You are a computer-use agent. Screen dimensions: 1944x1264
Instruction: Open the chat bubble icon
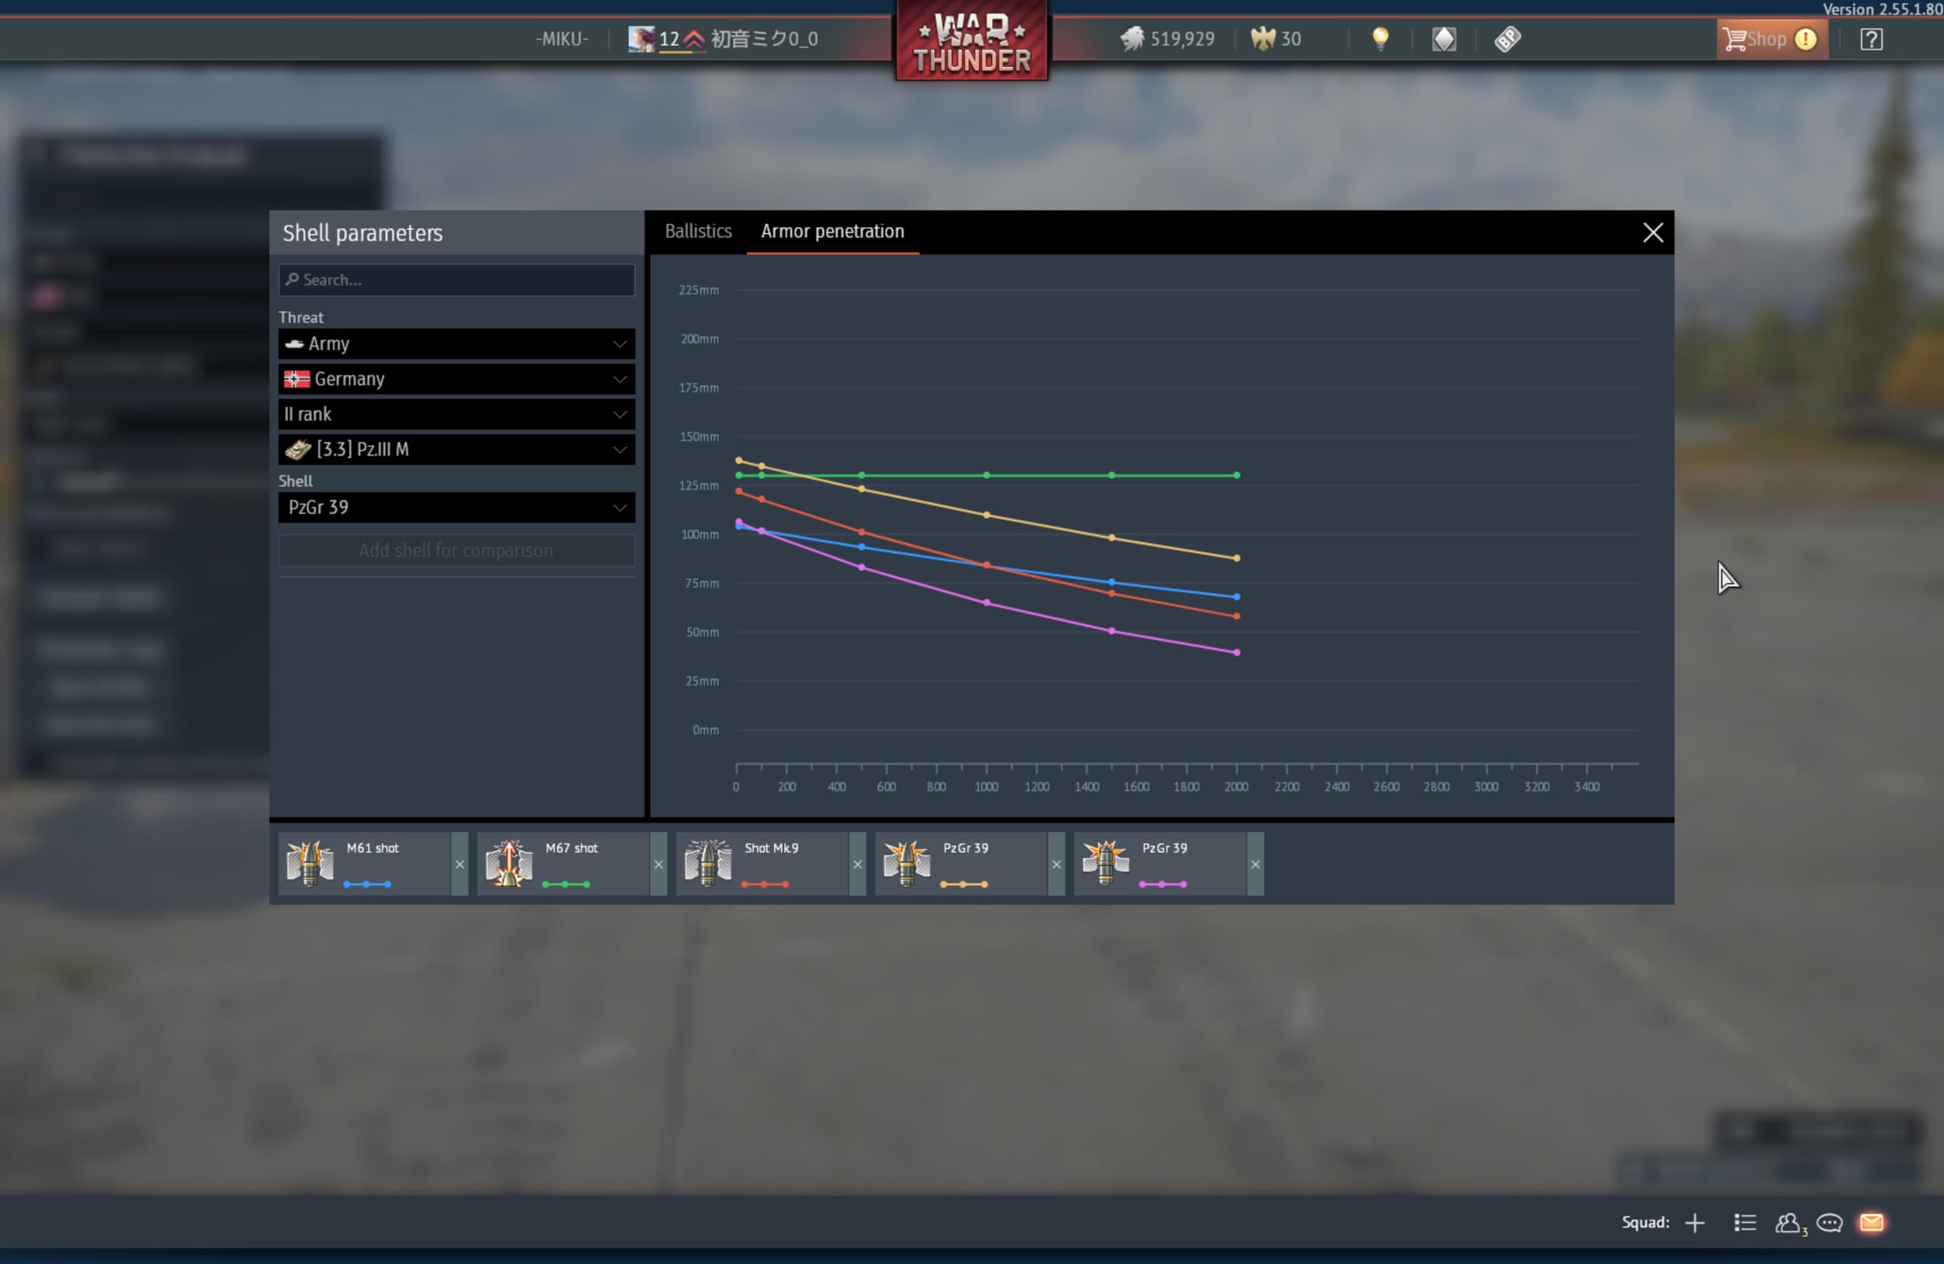click(1829, 1222)
